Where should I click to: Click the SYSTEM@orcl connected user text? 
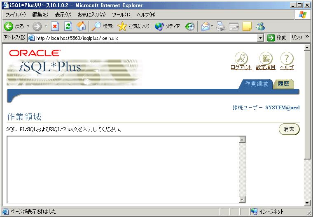pyautogui.click(x=283, y=108)
